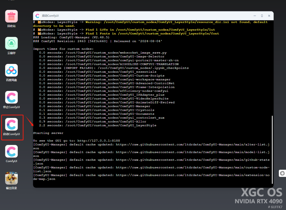Screen dimensions: 286x210
Task: Click the custom-node-list cache URL line
Action: point(151,169)
